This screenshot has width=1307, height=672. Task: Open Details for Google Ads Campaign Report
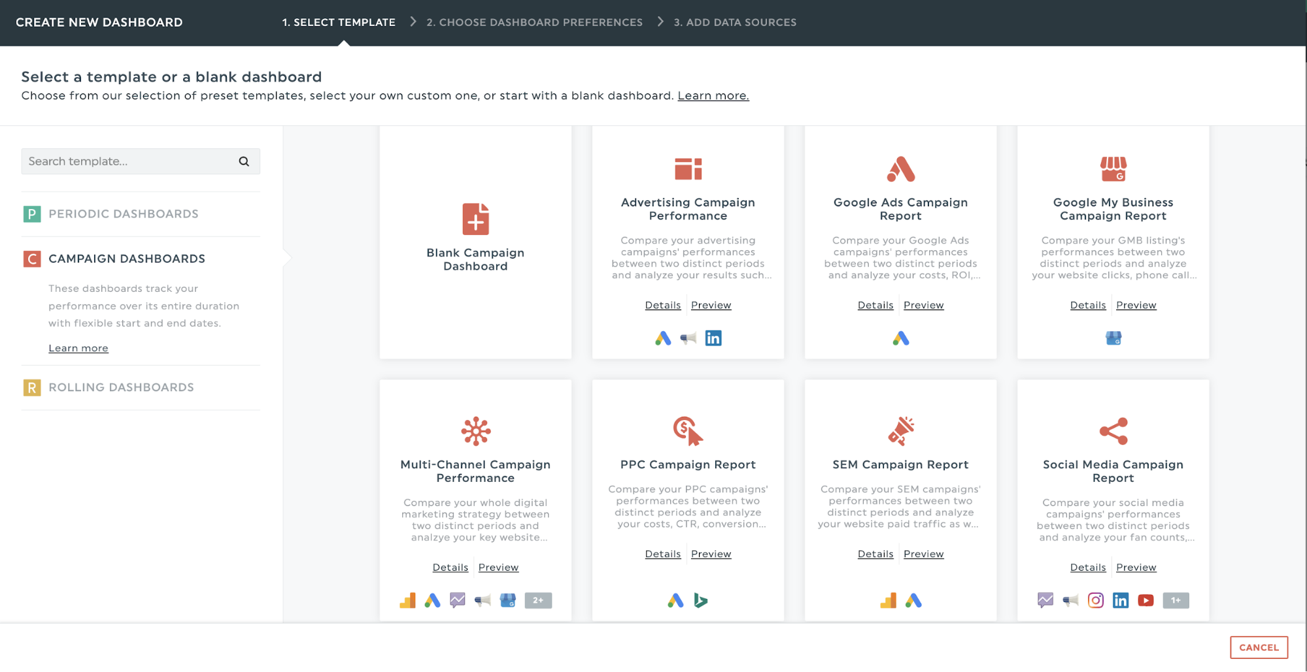[x=875, y=305]
